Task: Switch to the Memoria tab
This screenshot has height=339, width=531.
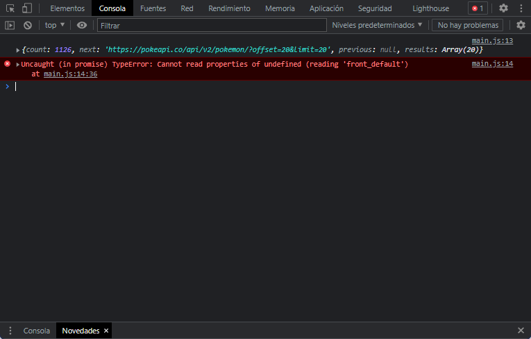Action: pyautogui.click(x=280, y=8)
